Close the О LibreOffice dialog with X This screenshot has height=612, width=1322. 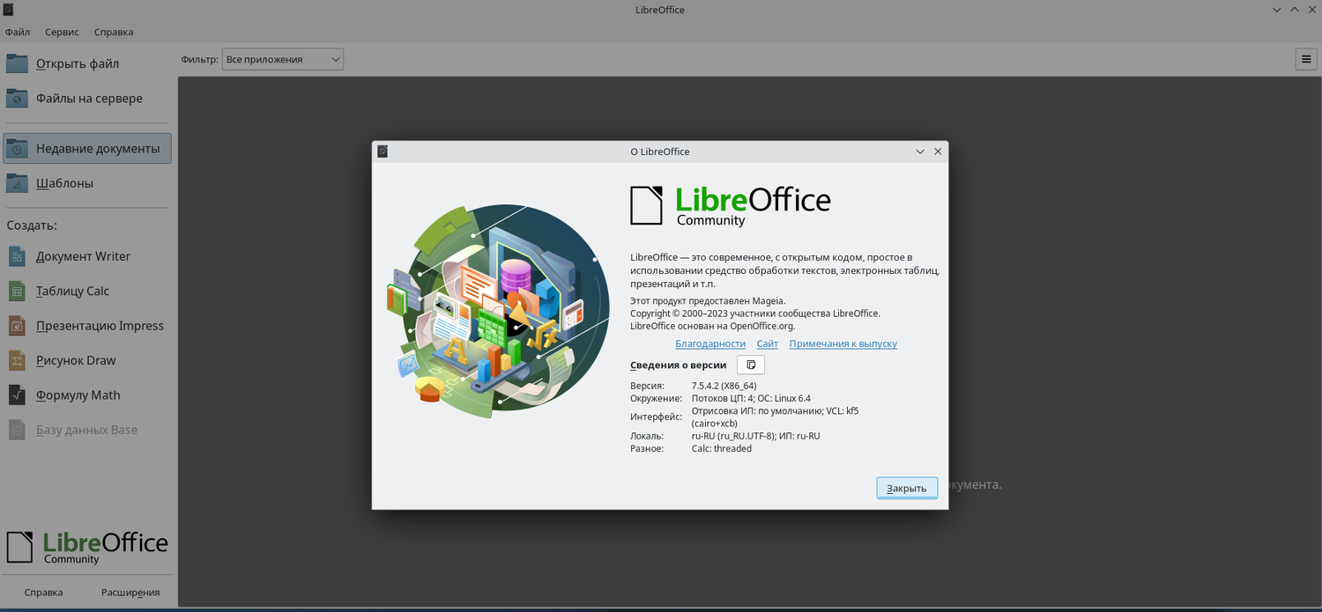pyautogui.click(x=938, y=151)
